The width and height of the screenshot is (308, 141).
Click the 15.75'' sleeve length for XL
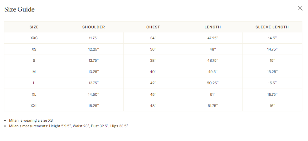point(272,95)
